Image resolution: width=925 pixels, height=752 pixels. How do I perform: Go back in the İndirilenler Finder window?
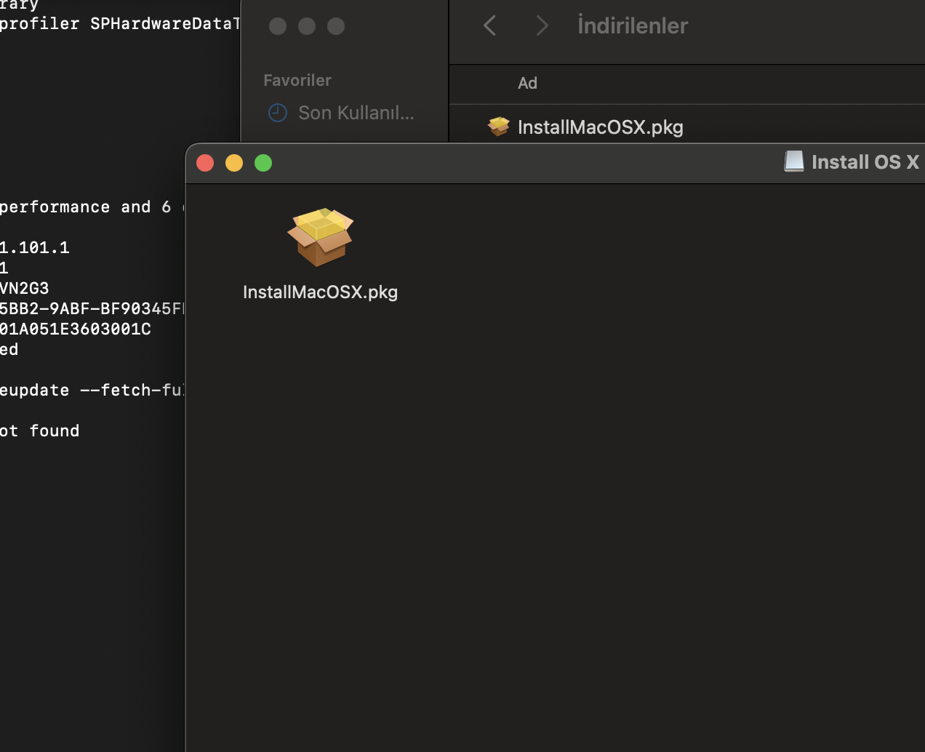(x=490, y=26)
